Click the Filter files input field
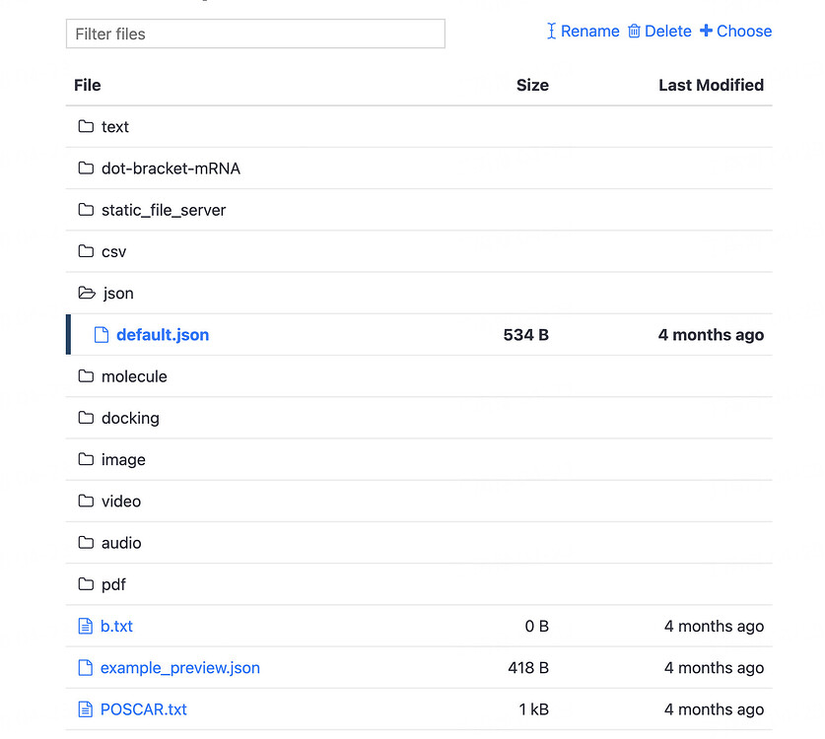Image resolution: width=825 pixels, height=739 pixels. (x=255, y=34)
